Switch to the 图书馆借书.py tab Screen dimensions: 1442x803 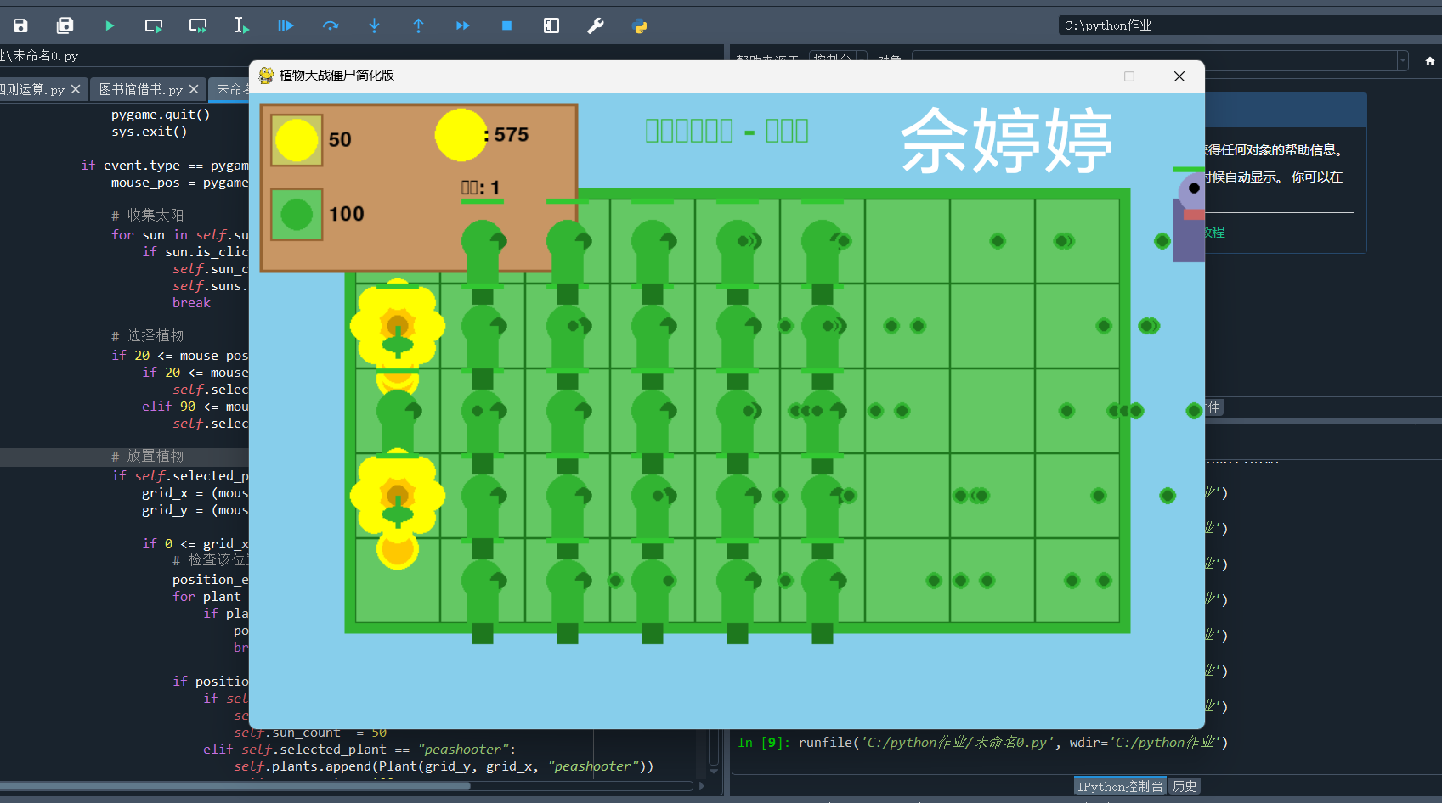click(x=141, y=89)
